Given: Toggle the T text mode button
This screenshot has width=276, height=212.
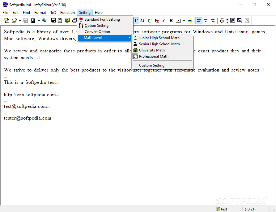Looking at the screenshot, I should coord(136,21).
